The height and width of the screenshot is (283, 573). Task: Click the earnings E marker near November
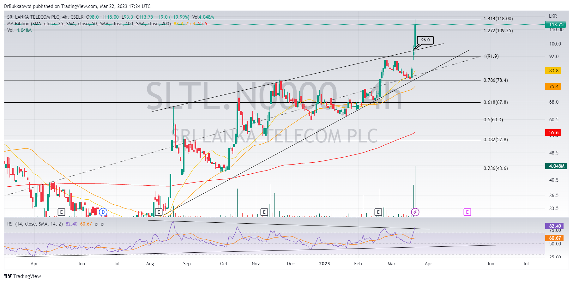(x=264, y=212)
